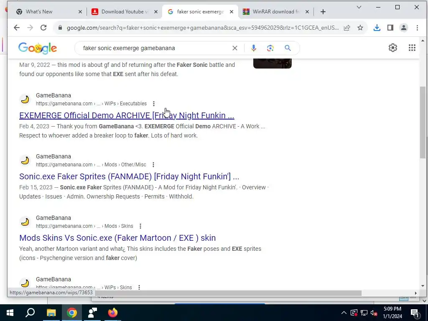The height and width of the screenshot is (321, 428).
Task: Toggle Chrome side panel
Action: (x=390, y=28)
